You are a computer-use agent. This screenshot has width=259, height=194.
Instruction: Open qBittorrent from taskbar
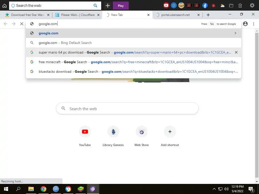(56, 189)
